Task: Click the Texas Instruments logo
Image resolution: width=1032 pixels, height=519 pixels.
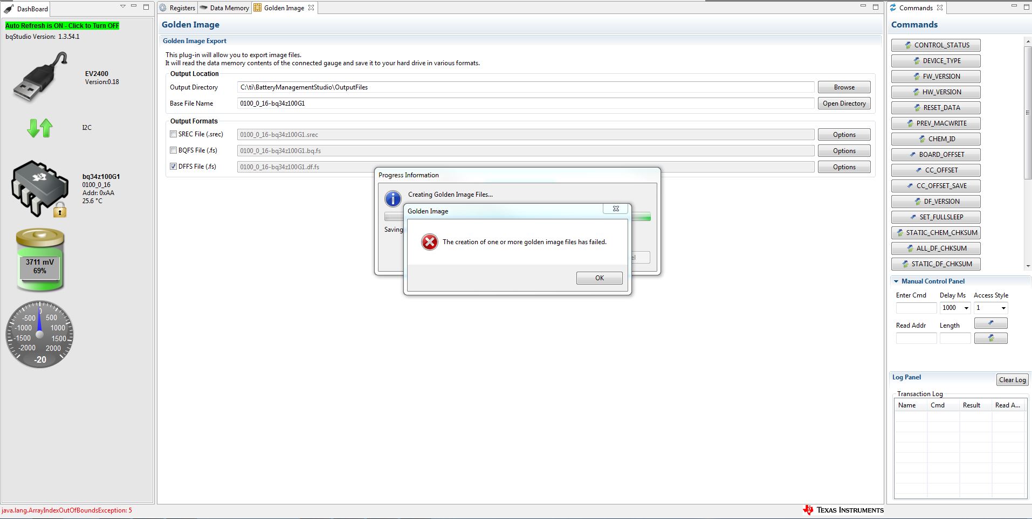Action: 843,510
